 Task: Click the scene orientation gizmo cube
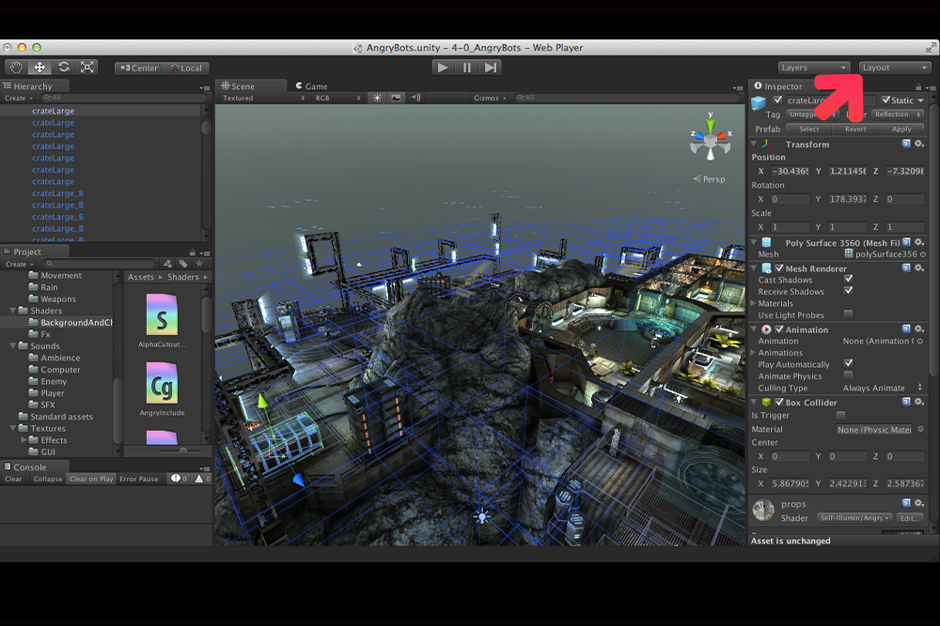coord(711,141)
